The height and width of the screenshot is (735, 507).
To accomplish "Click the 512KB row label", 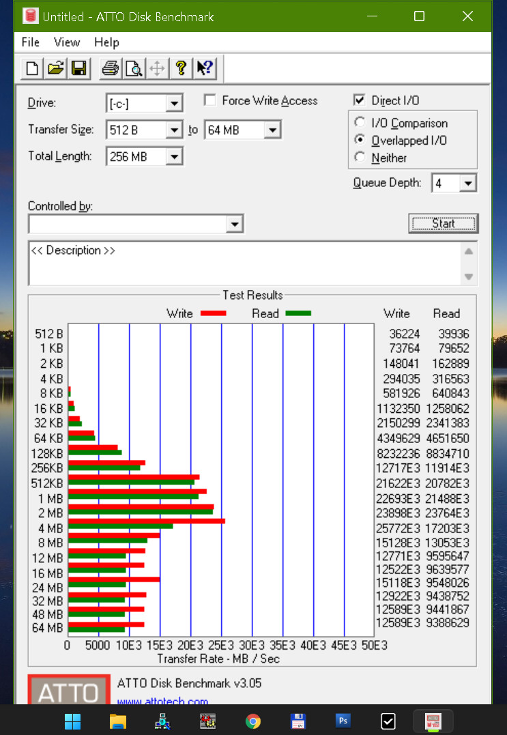I will coord(47,483).
